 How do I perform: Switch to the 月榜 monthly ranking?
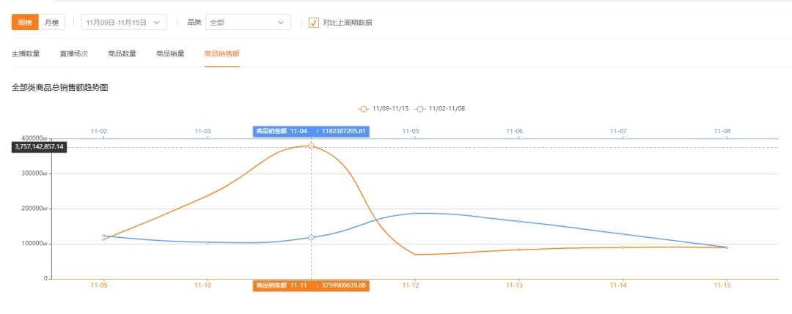coord(51,23)
